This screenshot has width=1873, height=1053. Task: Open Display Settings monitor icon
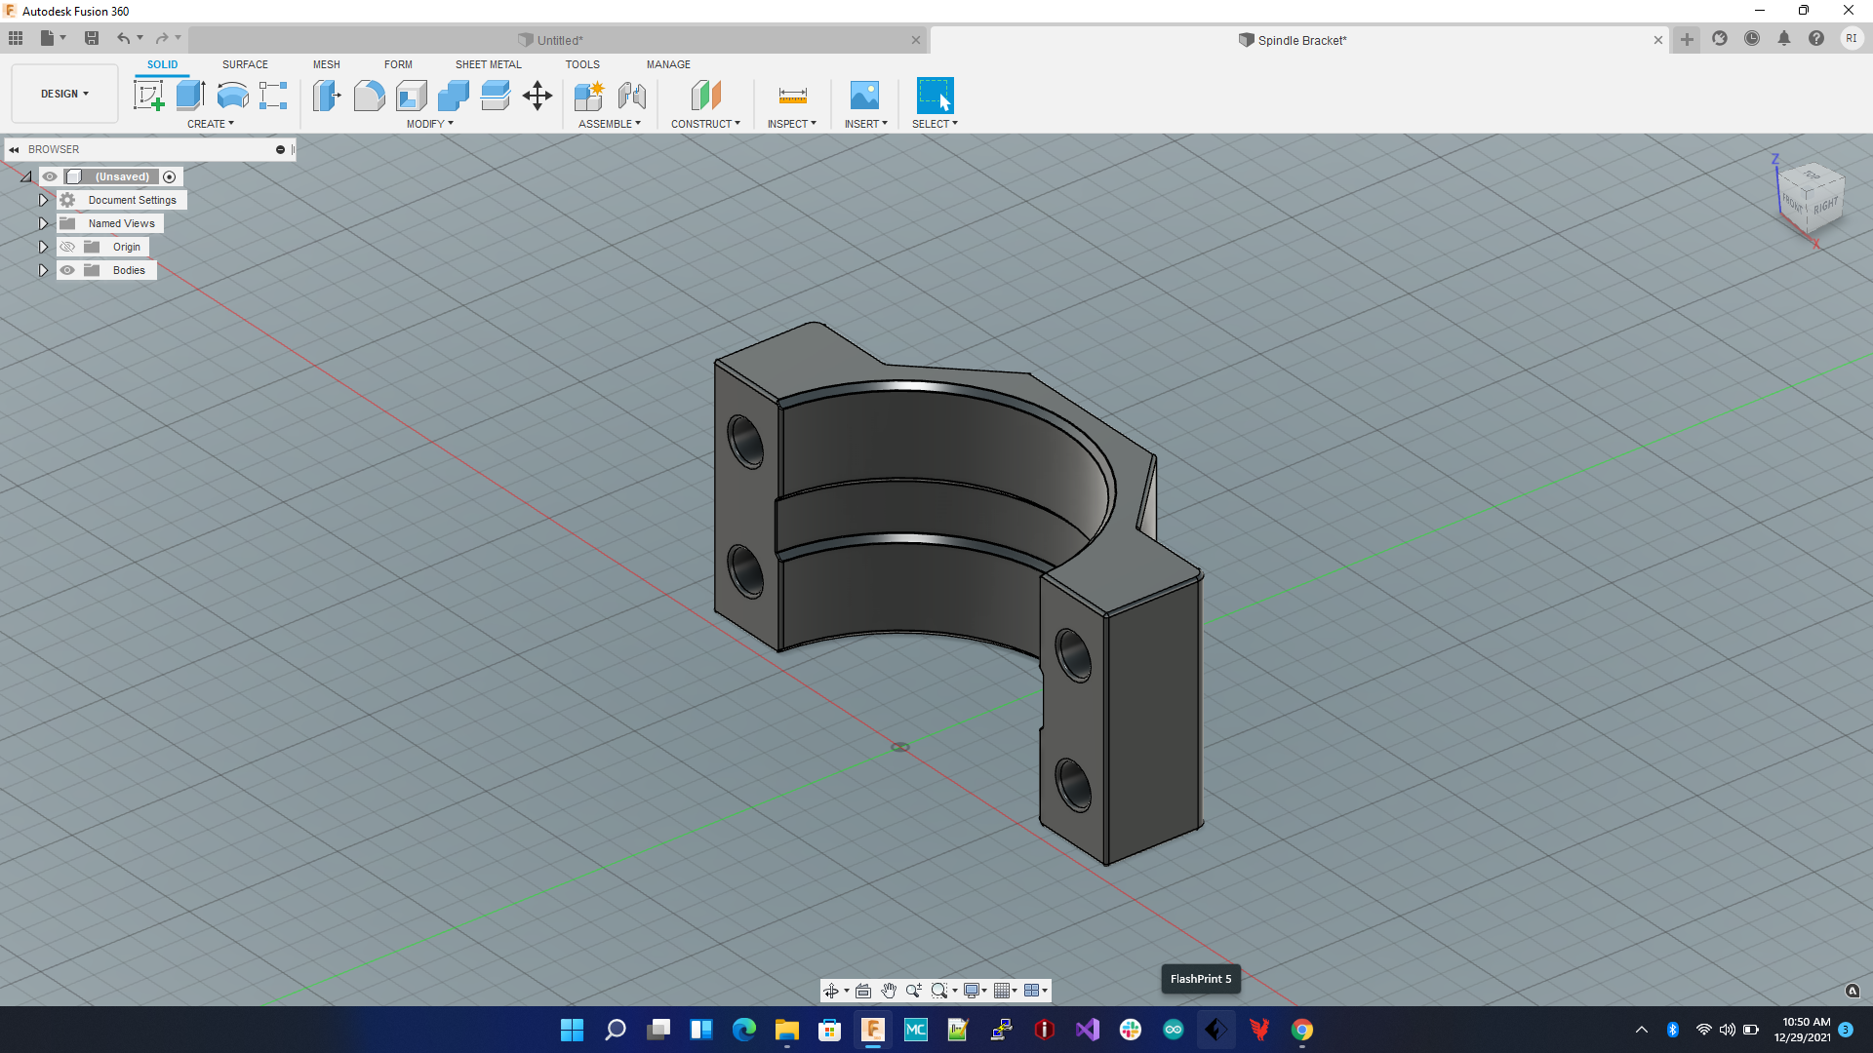pyautogui.click(x=972, y=991)
